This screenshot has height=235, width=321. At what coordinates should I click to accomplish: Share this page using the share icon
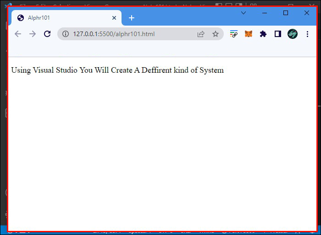(x=201, y=34)
